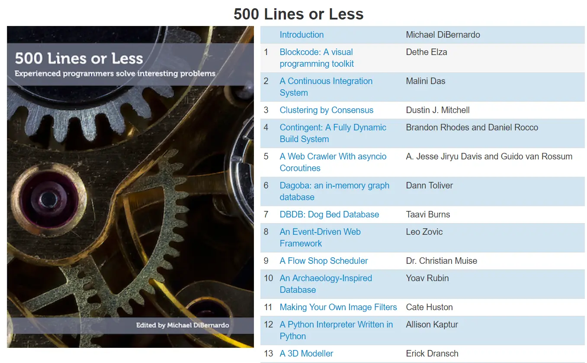This screenshot has width=587, height=363.
Task: Open A Continuous Integration System chapter
Action: [326, 87]
